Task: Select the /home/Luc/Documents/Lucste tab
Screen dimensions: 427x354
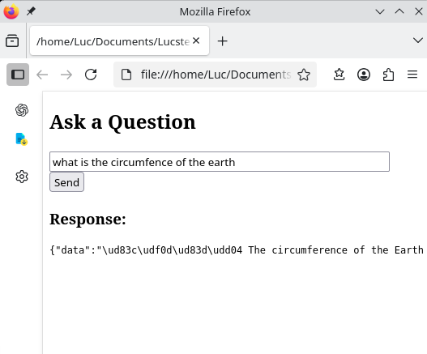Action: coord(120,41)
